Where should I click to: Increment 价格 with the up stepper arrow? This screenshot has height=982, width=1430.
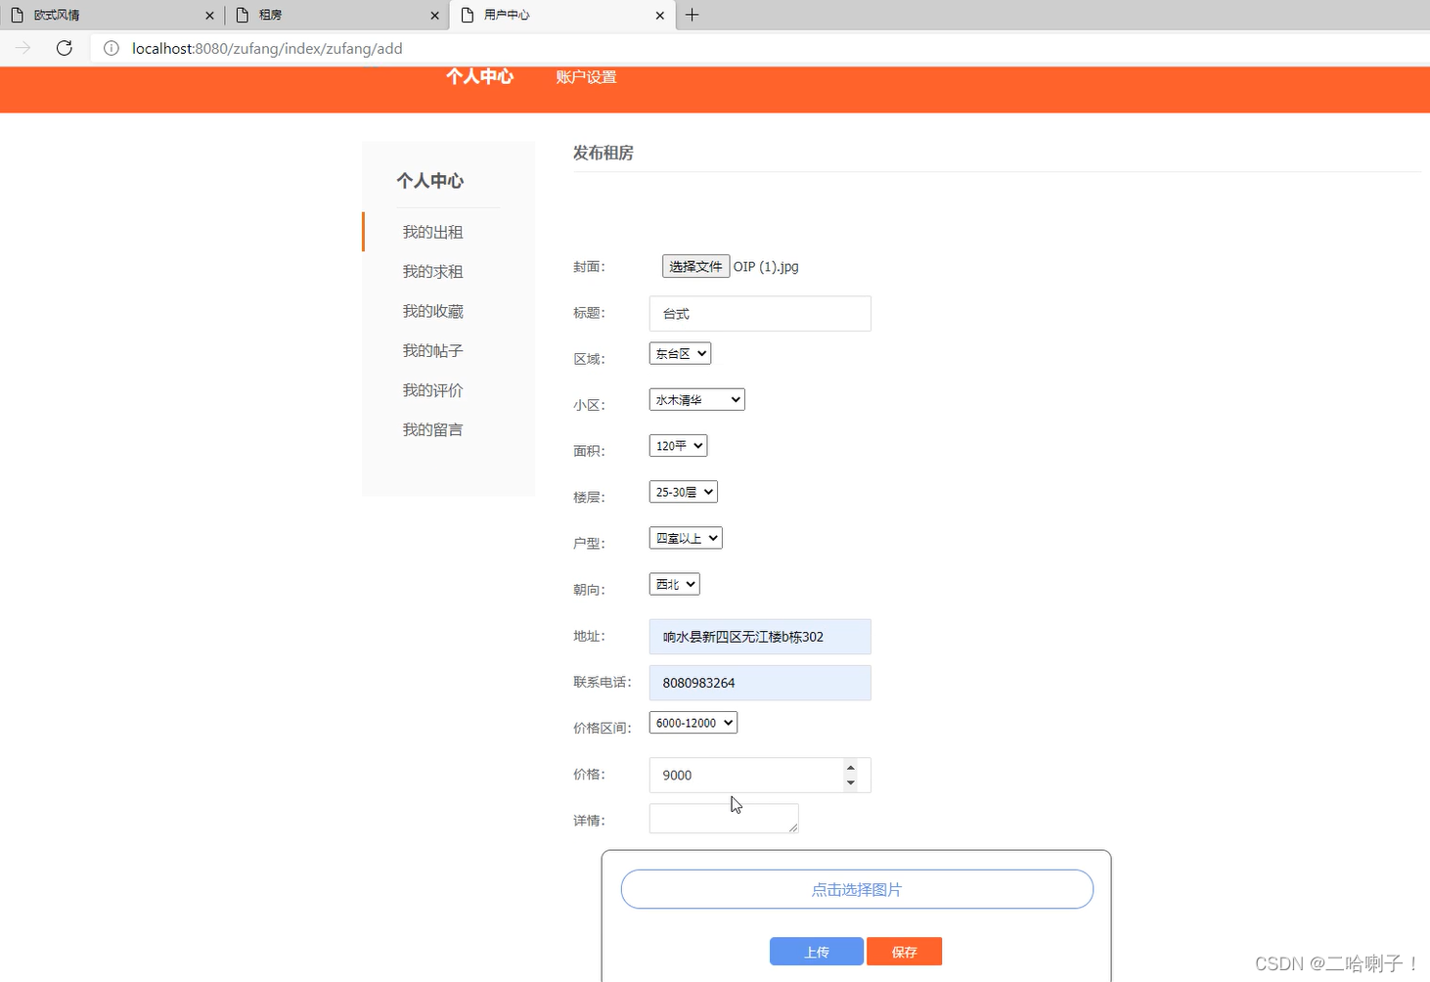tap(851, 768)
